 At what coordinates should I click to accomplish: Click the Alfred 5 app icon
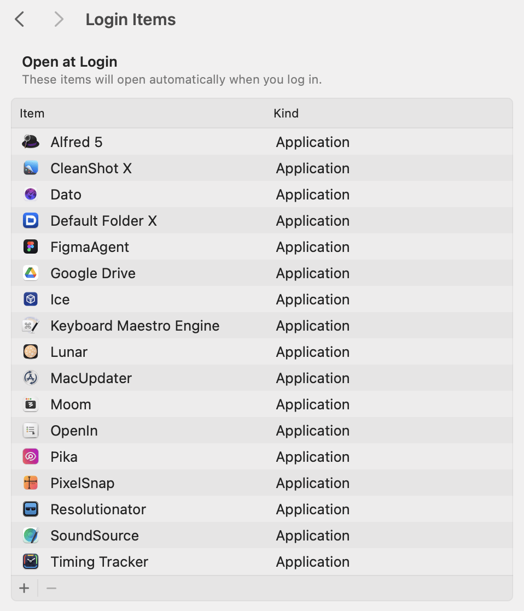click(31, 142)
